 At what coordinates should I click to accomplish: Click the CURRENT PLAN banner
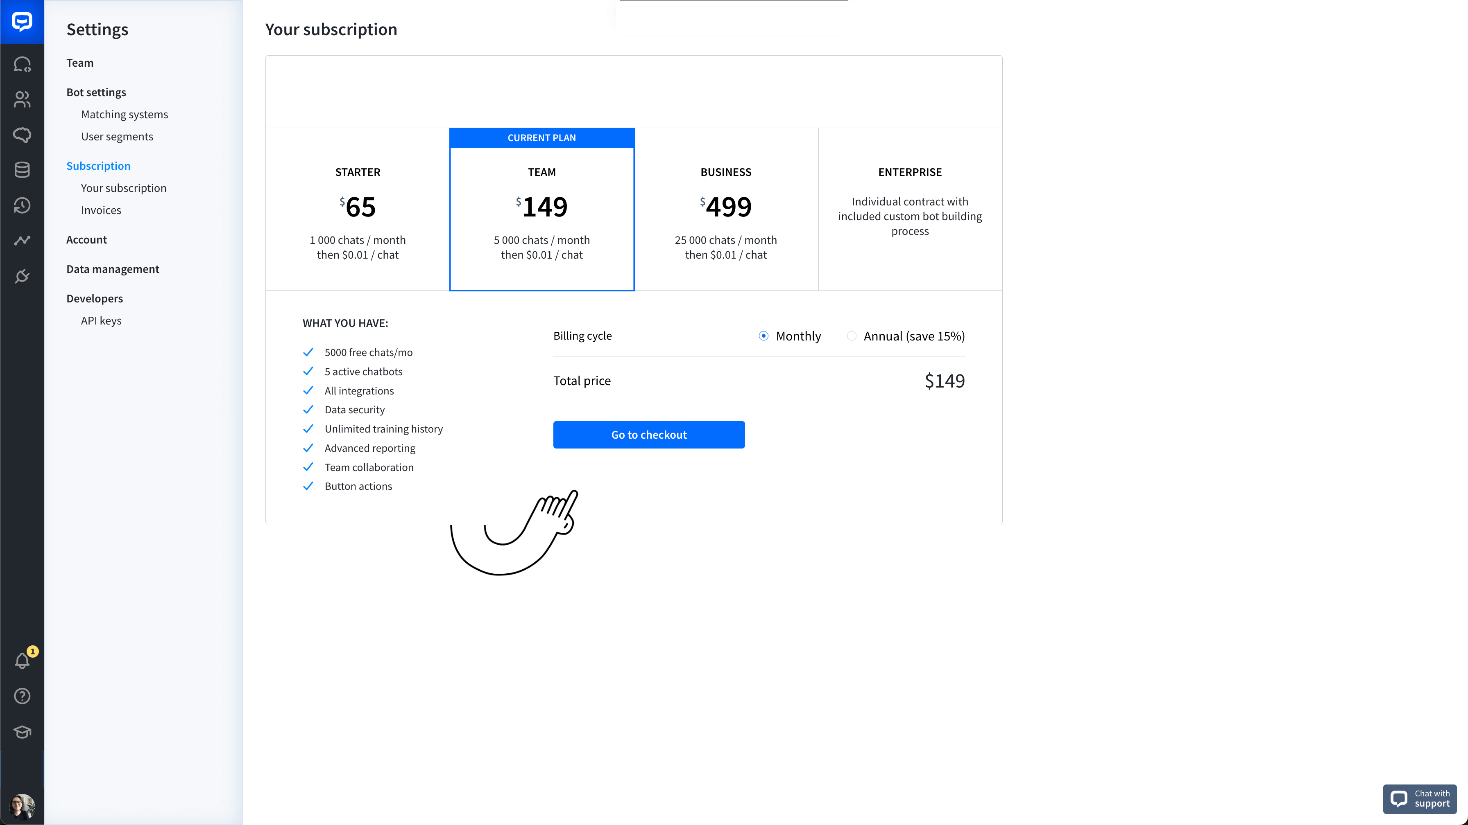click(x=541, y=138)
